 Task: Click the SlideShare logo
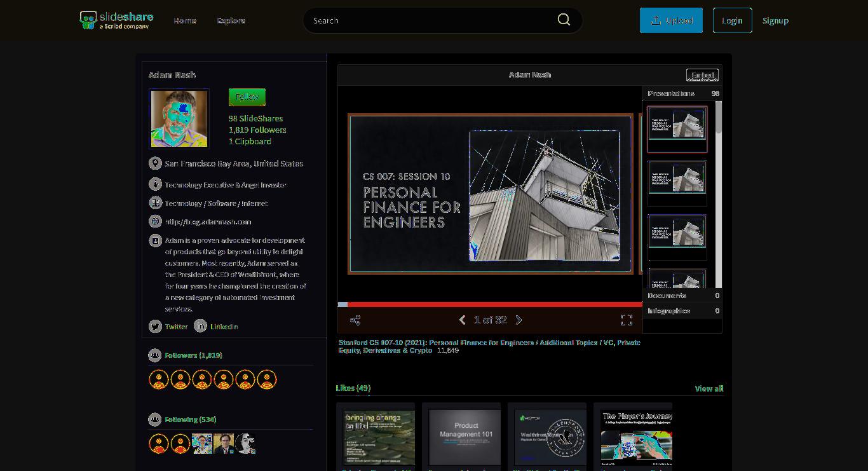coord(116,20)
